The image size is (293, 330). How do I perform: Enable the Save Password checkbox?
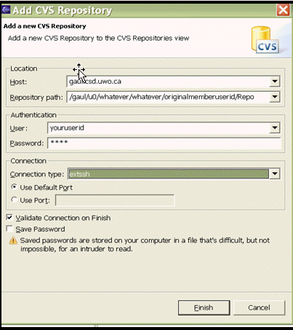point(9,229)
